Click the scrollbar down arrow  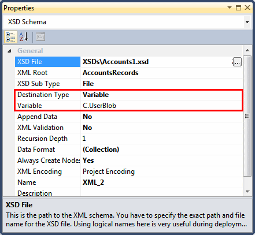[247, 192]
